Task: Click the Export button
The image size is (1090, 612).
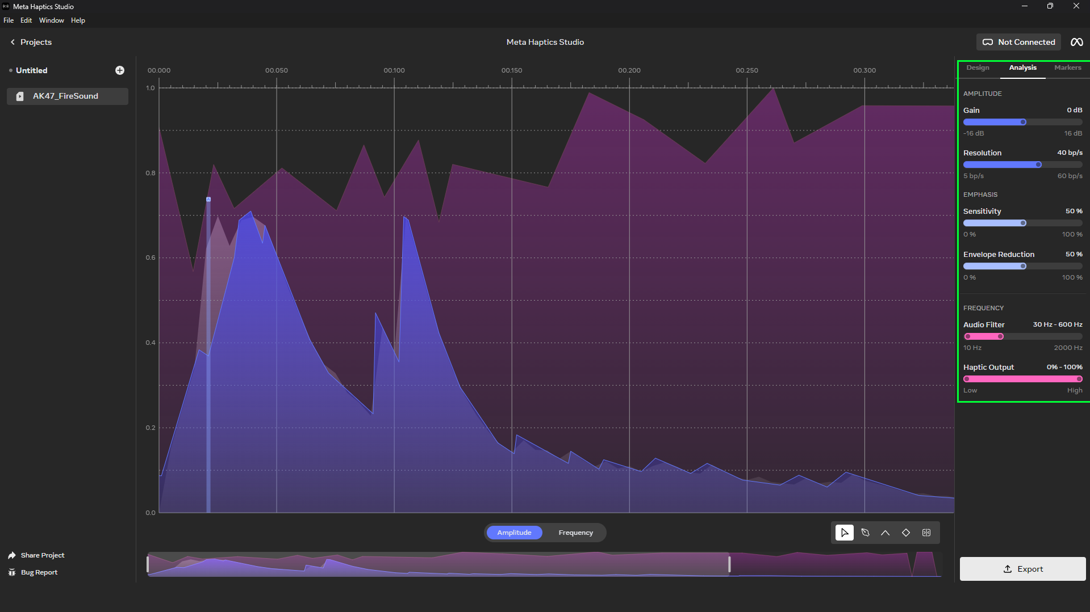Action: click(1022, 569)
